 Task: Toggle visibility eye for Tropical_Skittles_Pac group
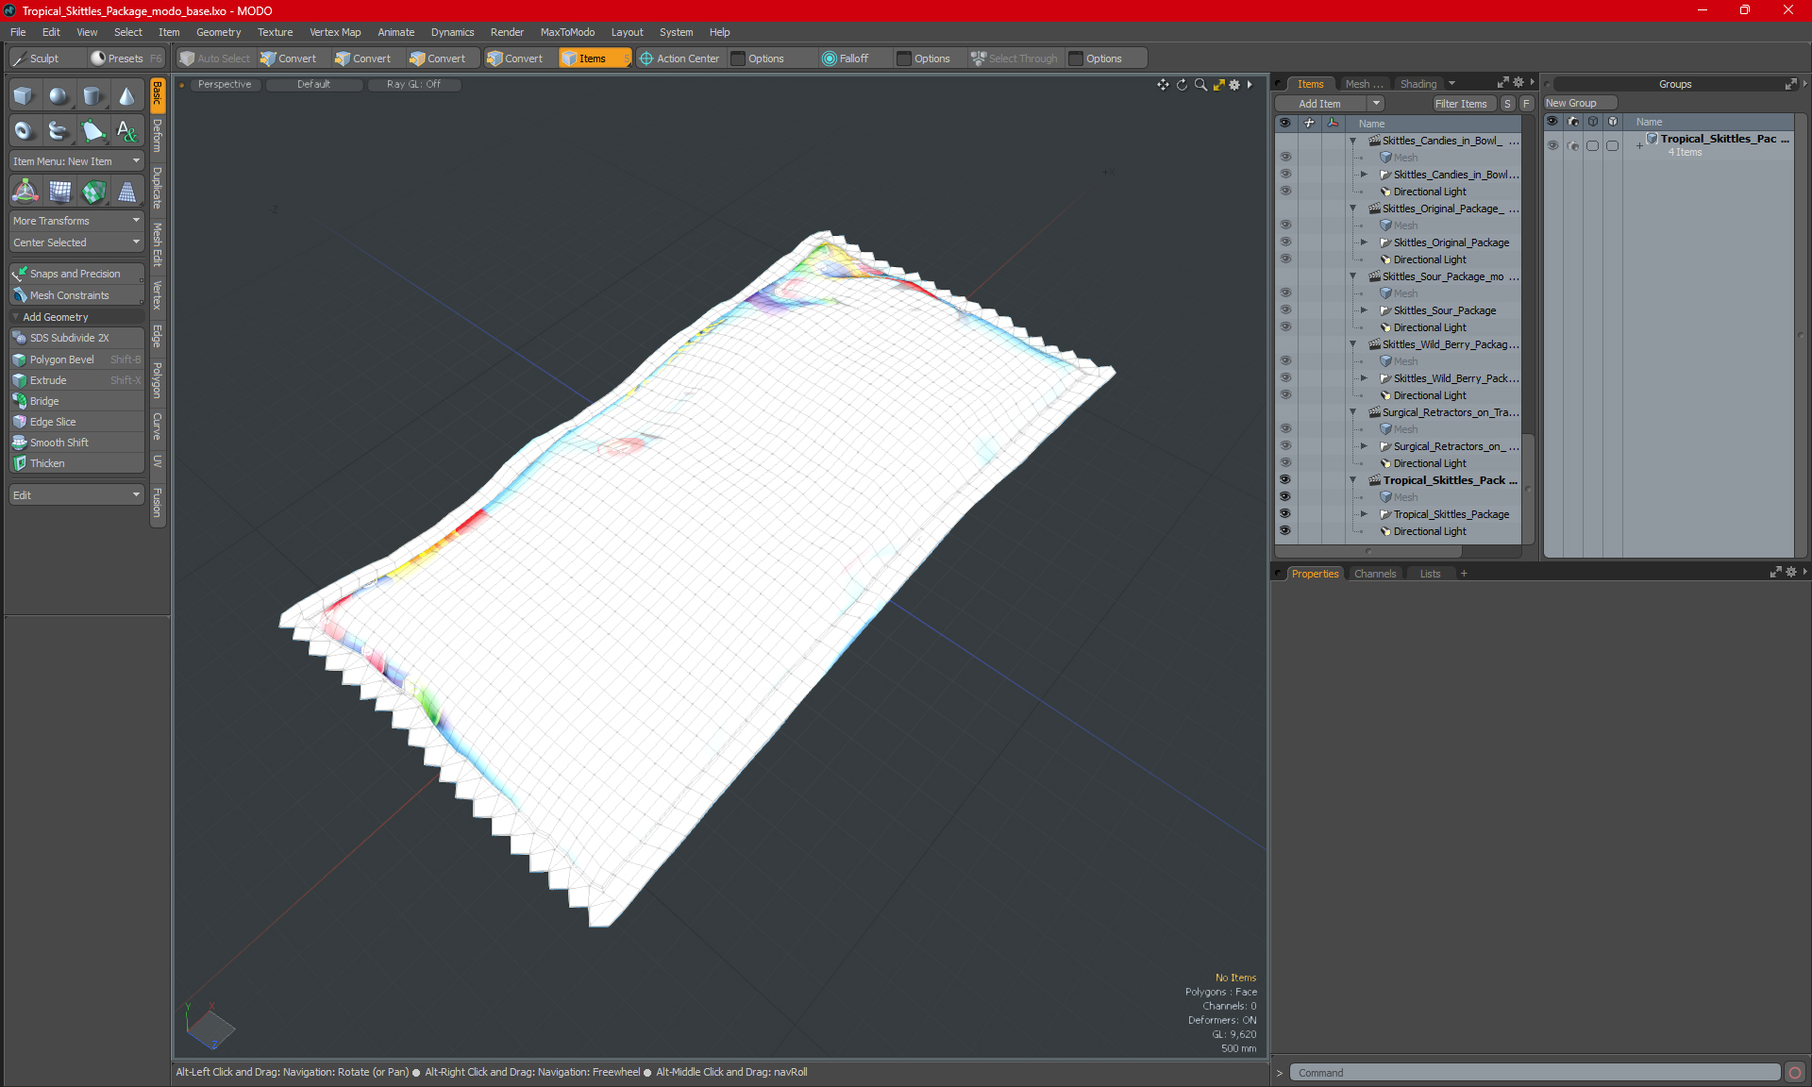pyautogui.click(x=1552, y=145)
